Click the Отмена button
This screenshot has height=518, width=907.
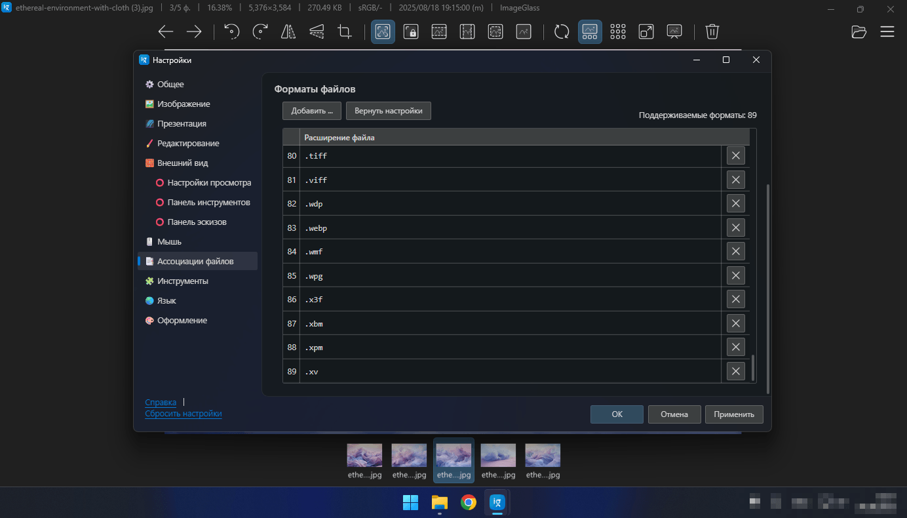tap(674, 414)
